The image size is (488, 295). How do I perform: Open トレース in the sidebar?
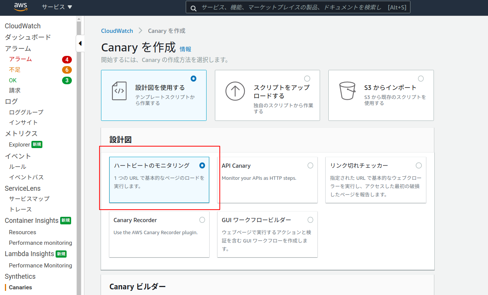[20, 209]
